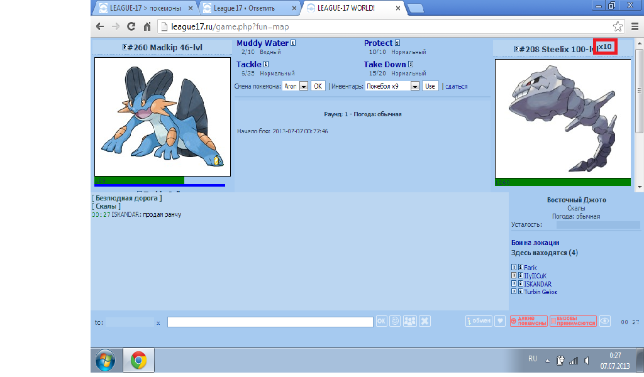644x377 pixels.
Task: Click Madkip's green health bar
Action: pyautogui.click(x=139, y=180)
